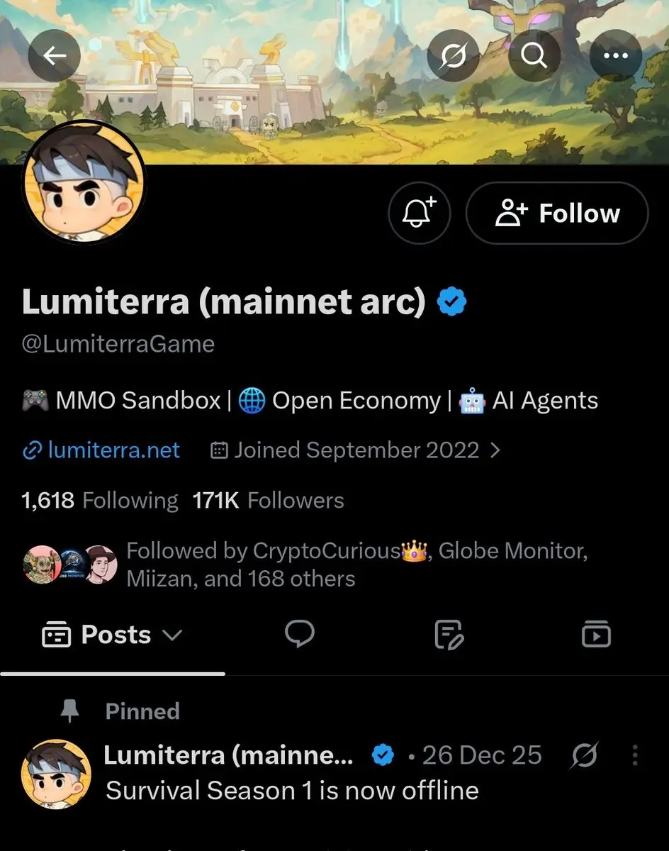
Task: Expand the Posts filter dropdown
Action: pos(113,635)
